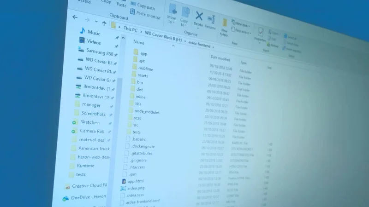Open the node_modules folder
This screenshot has height=207, width=369.
(x=147, y=111)
